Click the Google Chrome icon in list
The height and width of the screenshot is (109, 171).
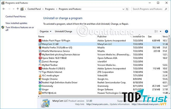pyautogui.click(x=40, y=79)
